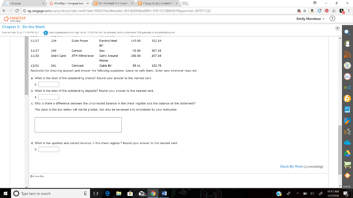Go back in the browser
Viewport: 353px width, 198px height.
[x=4, y=11]
